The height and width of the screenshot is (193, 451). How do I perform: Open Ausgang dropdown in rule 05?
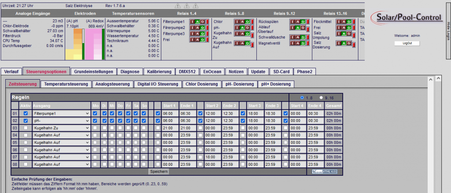(x=61, y=142)
